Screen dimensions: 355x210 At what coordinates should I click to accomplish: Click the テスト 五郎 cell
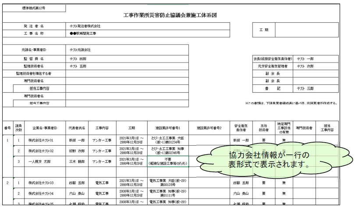click(127, 66)
